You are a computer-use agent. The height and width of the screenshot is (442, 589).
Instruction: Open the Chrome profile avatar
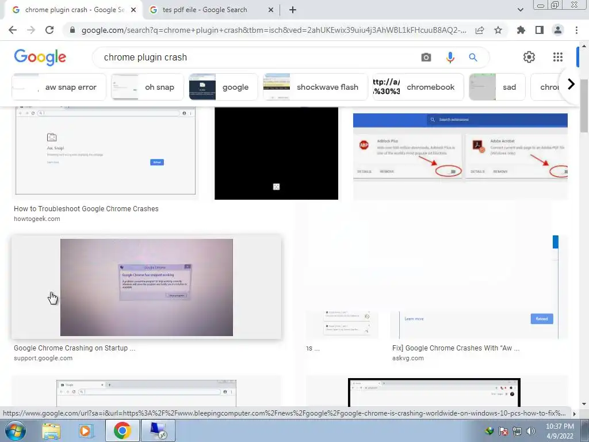click(x=558, y=30)
